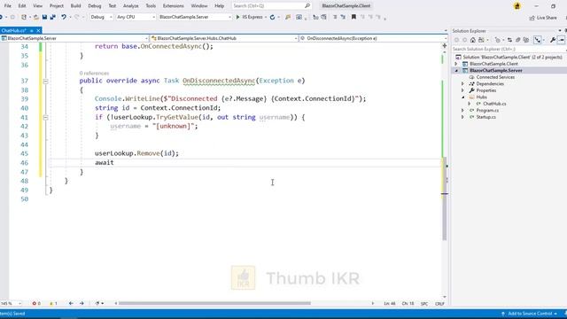Click the warnings count indicator
The width and height of the screenshot is (567, 319).
point(53,303)
